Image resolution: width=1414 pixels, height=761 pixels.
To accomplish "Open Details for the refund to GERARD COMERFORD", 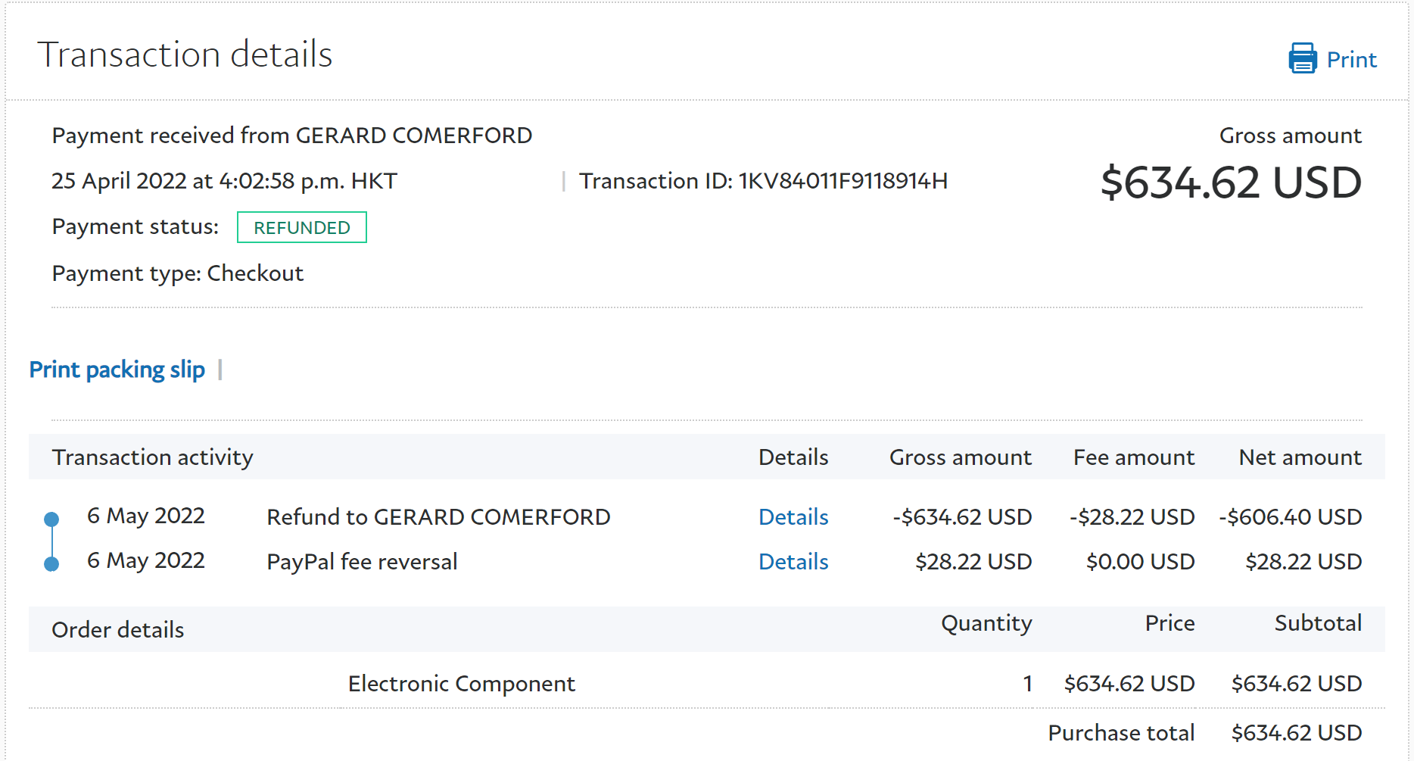I will pos(793,517).
